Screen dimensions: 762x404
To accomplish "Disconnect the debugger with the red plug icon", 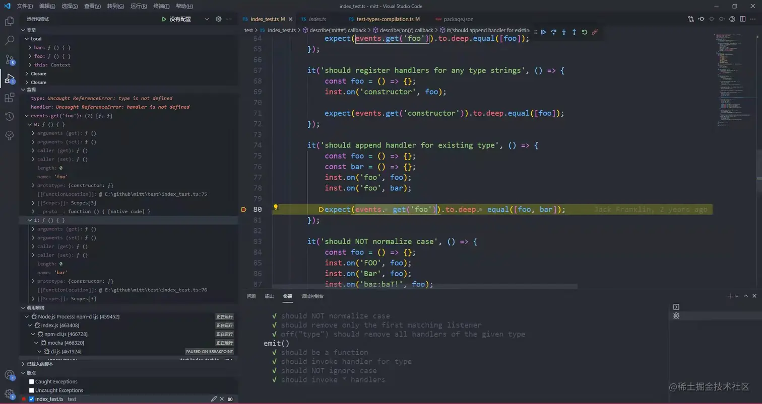I will tap(595, 32).
